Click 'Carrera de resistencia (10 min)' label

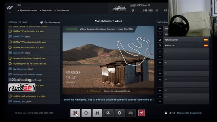click(x=117, y=91)
